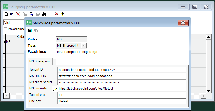Click the red X delete icon in toolbar
This screenshot has width=215, height=111.
pyautogui.click(x=18, y=14)
